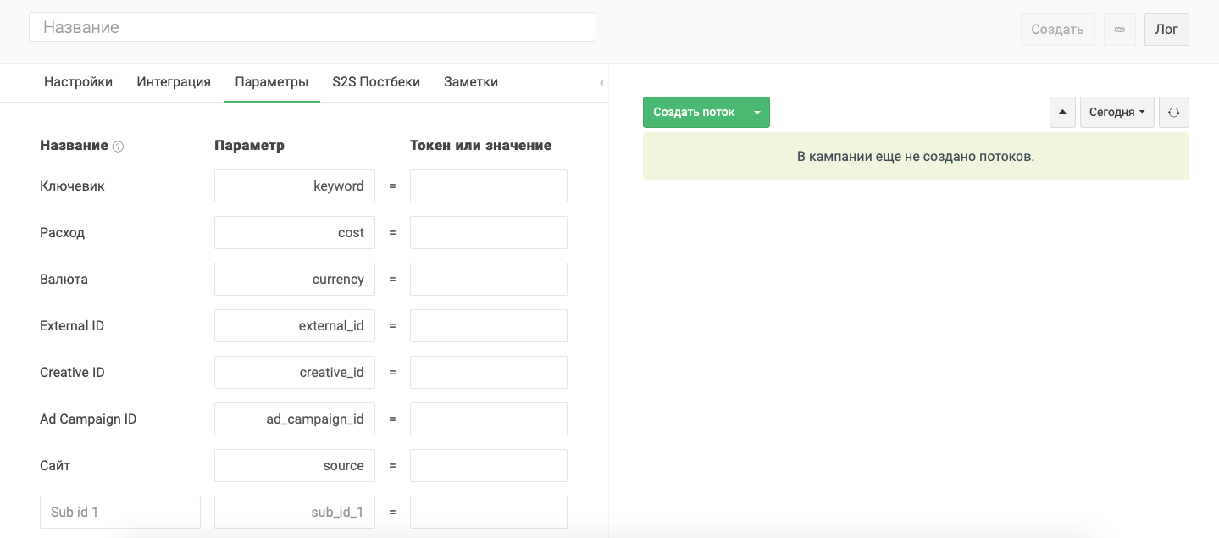Click the external_id parameter field

pos(295,326)
